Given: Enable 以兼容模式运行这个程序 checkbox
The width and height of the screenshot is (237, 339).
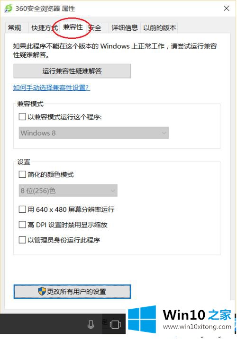Looking at the screenshot, I should [x=22, y=117].
